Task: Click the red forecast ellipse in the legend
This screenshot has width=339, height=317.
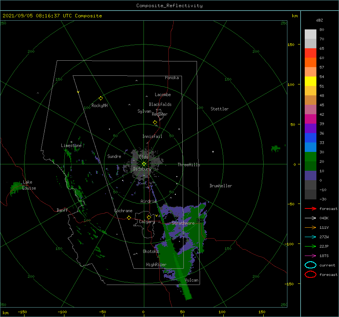Action: tap(310, 274)
